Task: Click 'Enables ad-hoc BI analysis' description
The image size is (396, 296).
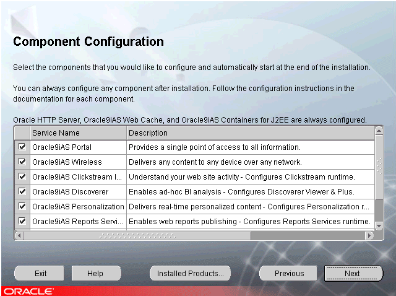Action: coord(251,192)
